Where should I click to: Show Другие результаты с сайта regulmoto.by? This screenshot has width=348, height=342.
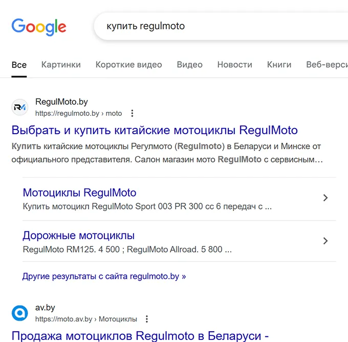(104, 276)
